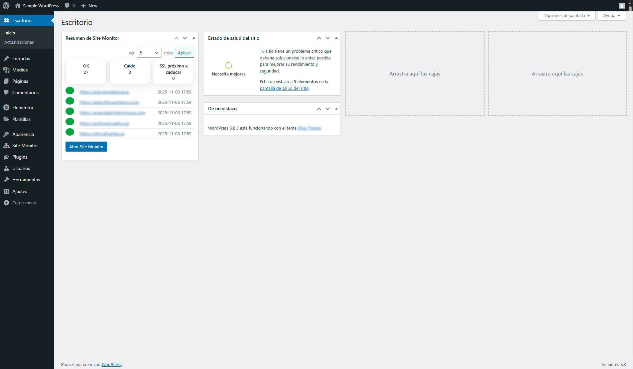Open Actualizaciones submenu item
633x369 pixels.
(x=19, y=42)
